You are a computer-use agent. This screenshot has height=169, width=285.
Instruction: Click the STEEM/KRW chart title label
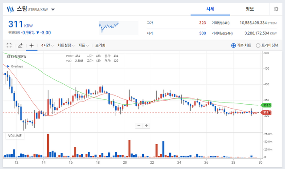[x=16, y=56]
